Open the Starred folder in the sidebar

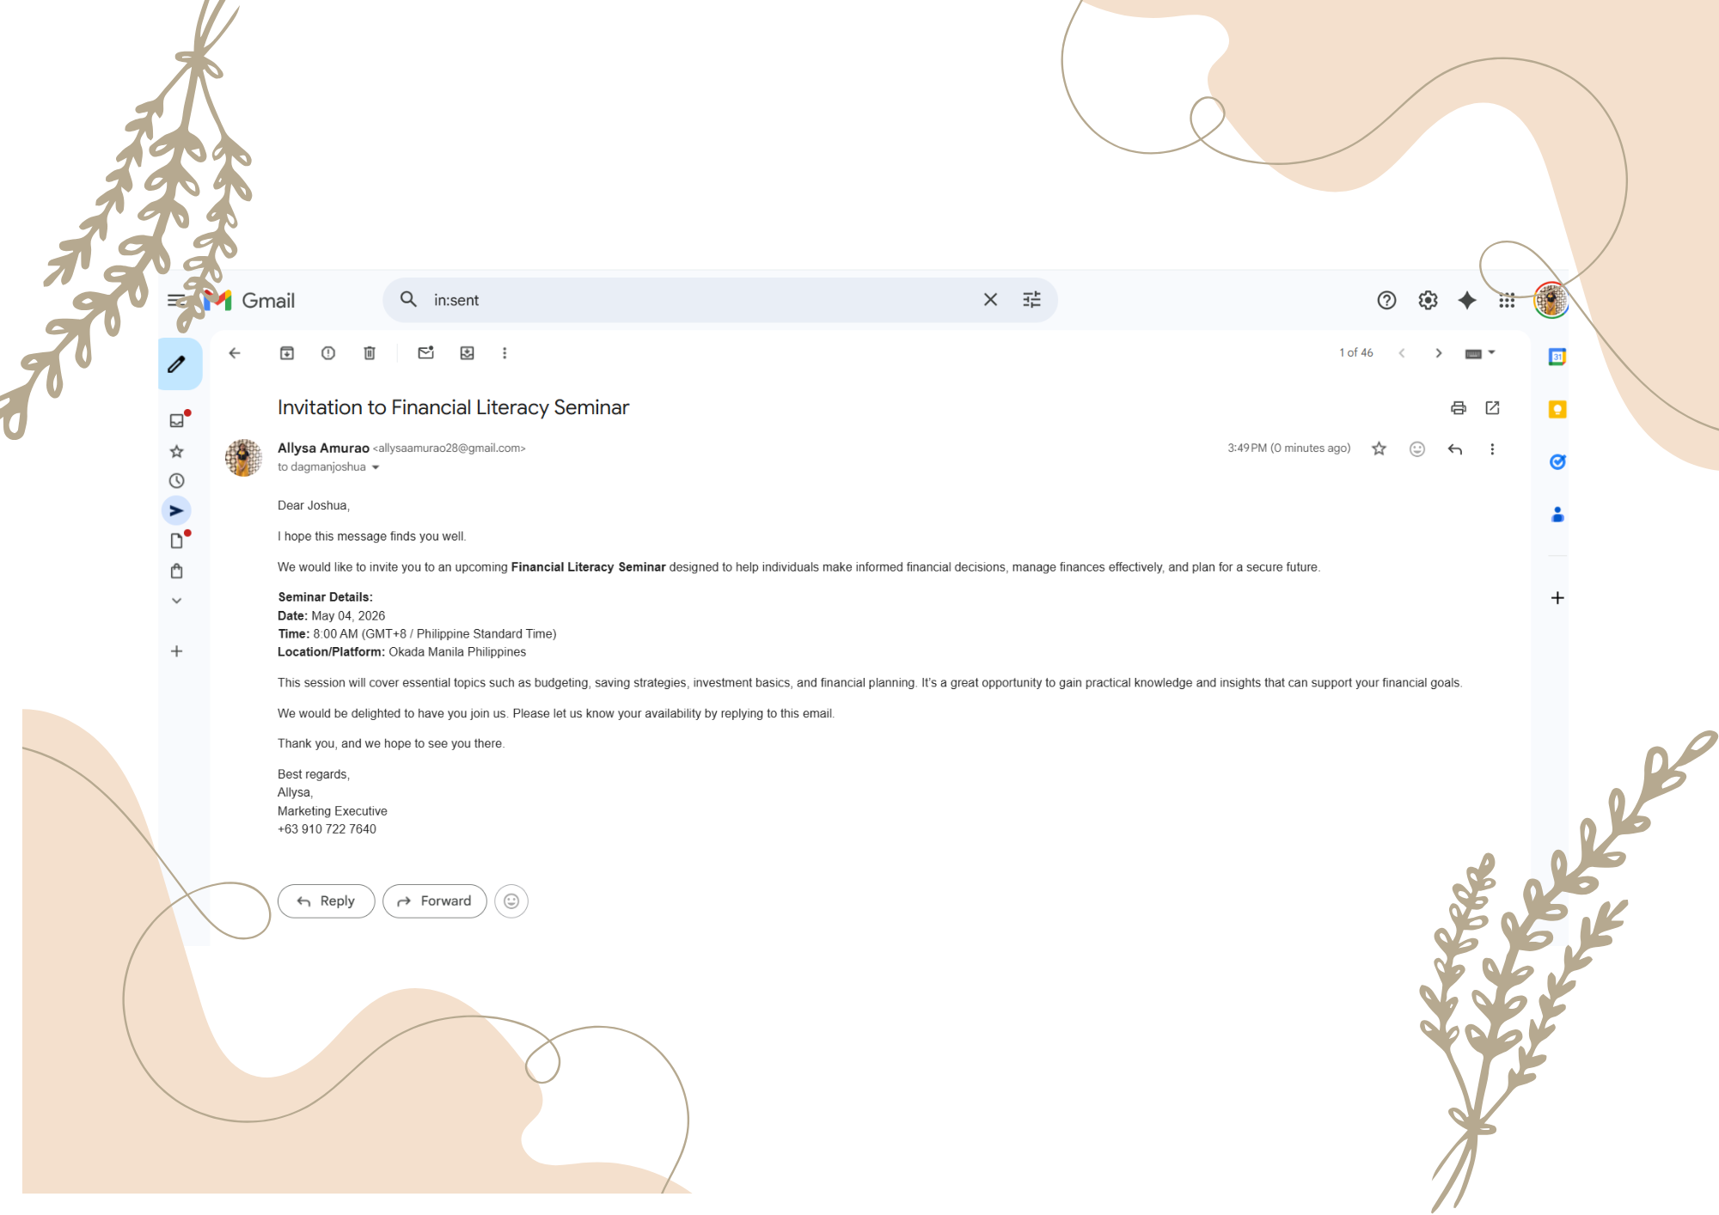coord(177,451)
